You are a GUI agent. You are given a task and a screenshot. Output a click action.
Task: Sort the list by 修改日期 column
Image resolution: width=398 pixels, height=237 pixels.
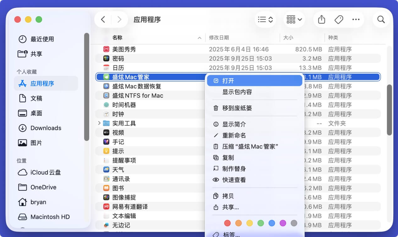click(219, 37)
